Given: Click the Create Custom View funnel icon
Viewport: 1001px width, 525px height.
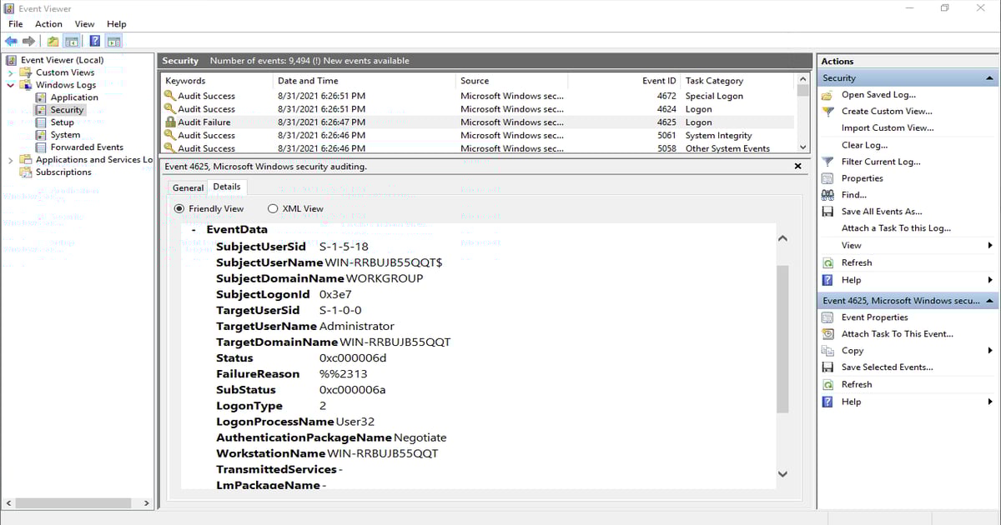Looking at the screenshot, I should pyautogui.click(x=827, y=111).
